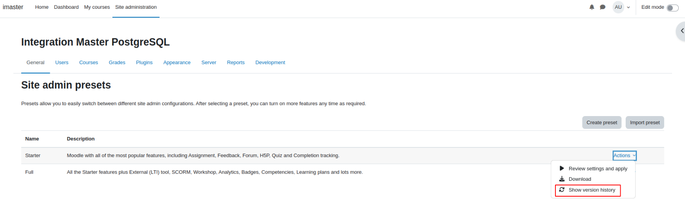
Task: Switch to the Users tab
Action: coord(62,63)
